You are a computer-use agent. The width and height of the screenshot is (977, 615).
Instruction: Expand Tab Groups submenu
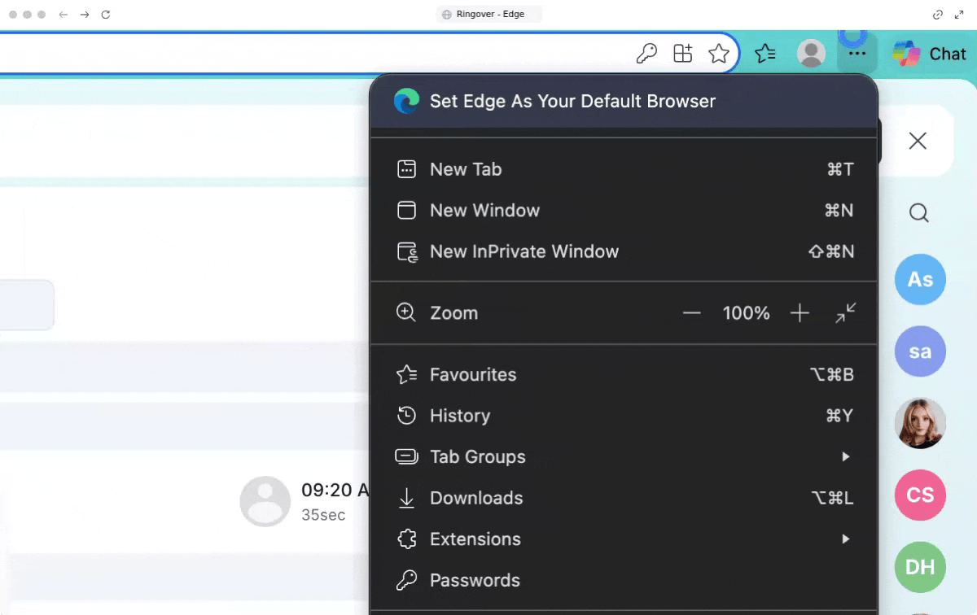pos(624,457)
